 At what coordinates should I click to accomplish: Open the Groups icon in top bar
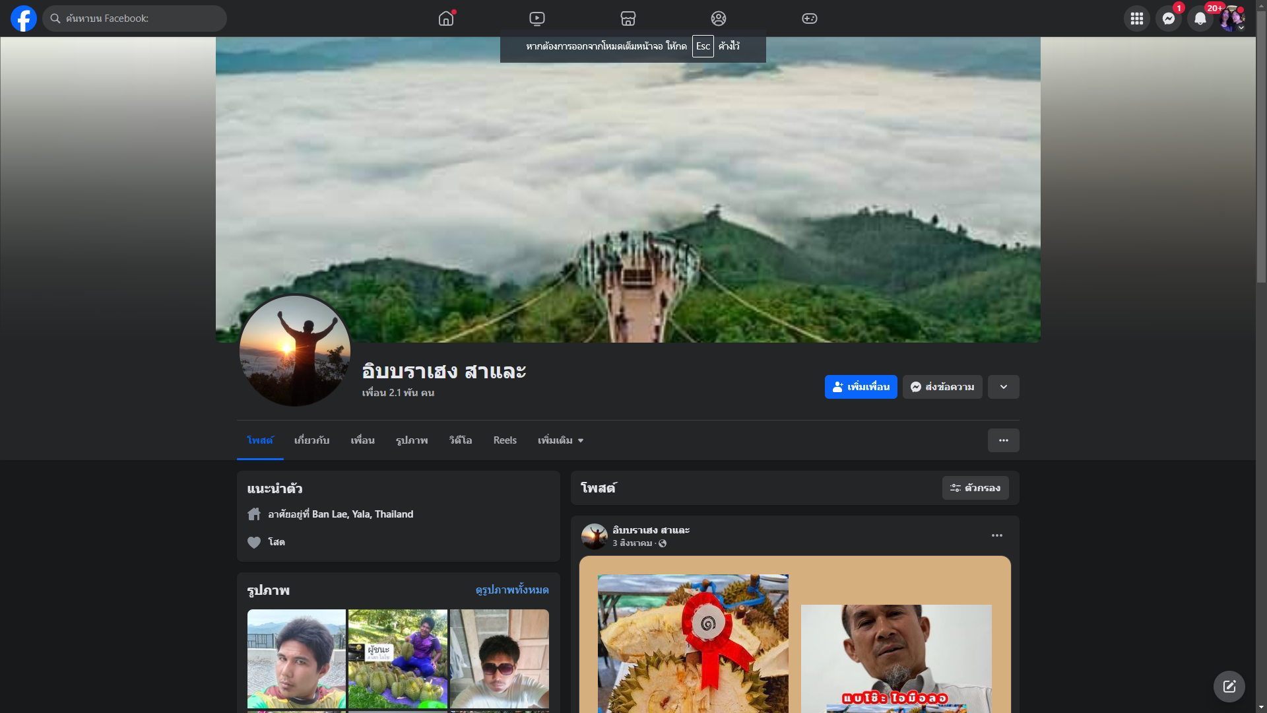pyautogui.click(x=718, y=18)
